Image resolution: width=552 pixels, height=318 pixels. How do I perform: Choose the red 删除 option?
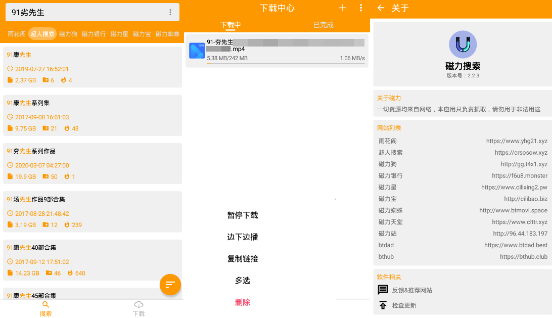point(243,302)
